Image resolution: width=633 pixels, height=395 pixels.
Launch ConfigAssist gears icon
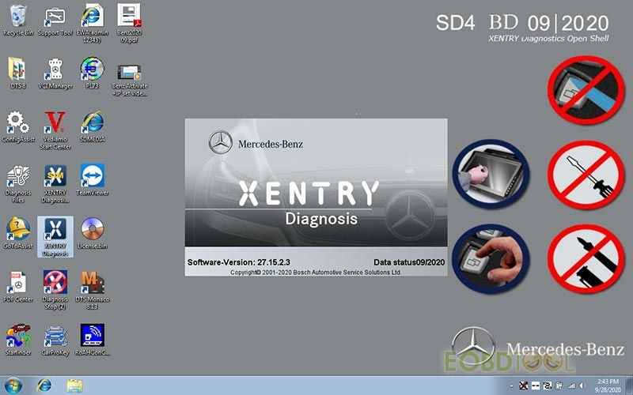click(18, 127)
